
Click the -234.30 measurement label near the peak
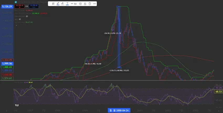tap(112, 33)
